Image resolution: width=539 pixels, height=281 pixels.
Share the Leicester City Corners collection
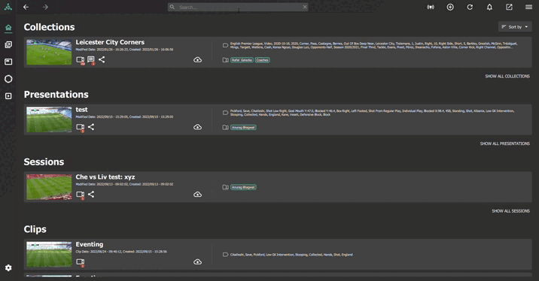[x=102, y=59]
